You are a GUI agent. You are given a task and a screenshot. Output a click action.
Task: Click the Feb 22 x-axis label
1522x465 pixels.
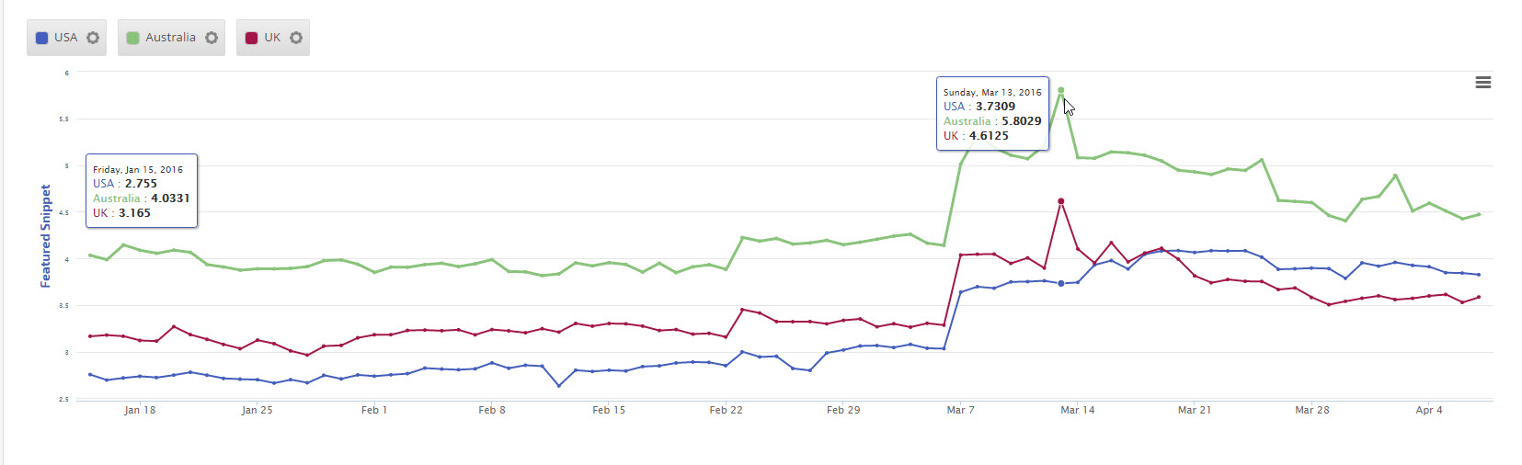pyautogui.click(x=726, y=410)
